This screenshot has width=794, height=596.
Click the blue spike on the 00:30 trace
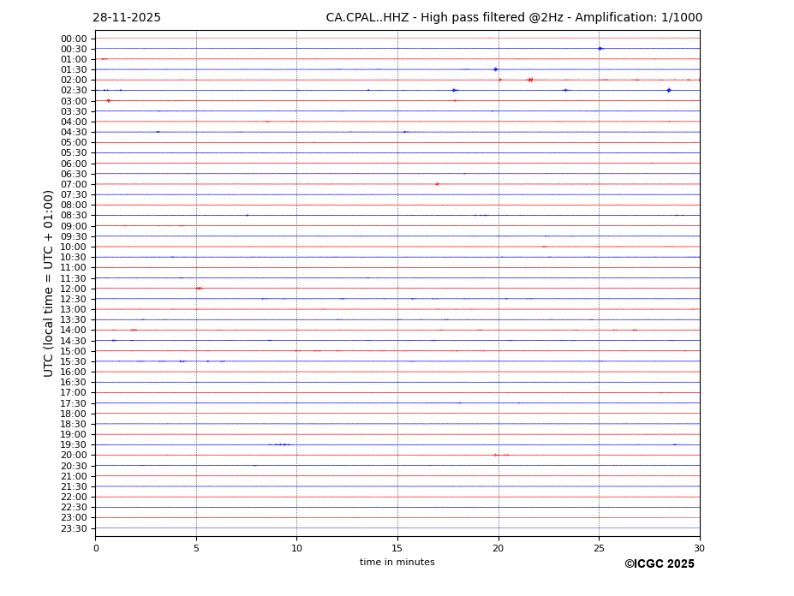point(600,49)
